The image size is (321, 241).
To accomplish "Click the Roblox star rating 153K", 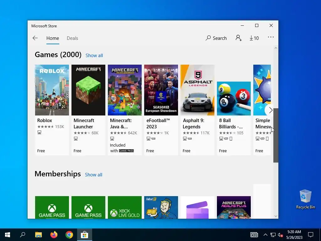I will (x=50, y=127).
